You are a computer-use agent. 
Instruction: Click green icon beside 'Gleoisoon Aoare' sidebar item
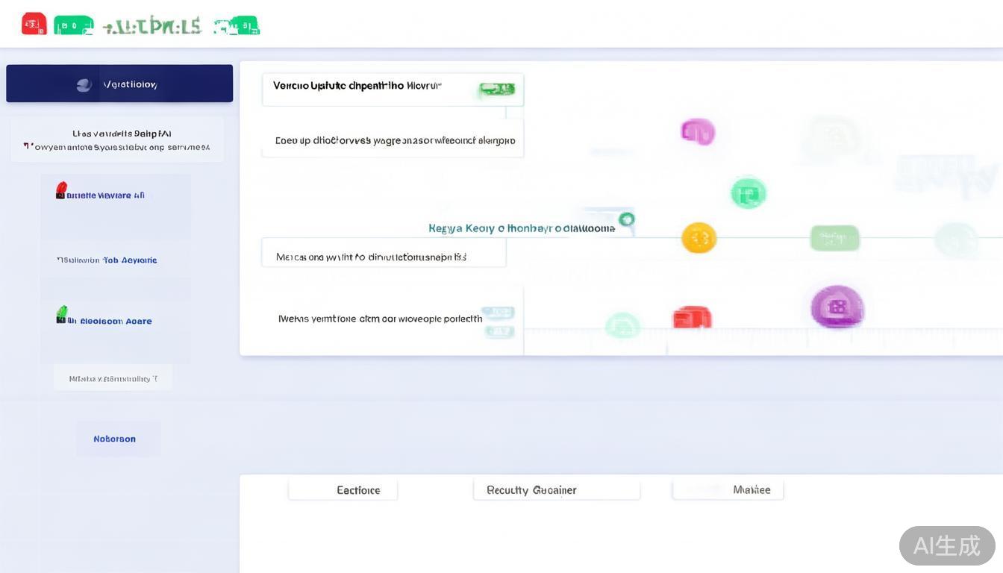61,314
